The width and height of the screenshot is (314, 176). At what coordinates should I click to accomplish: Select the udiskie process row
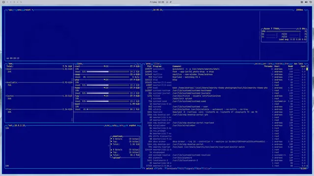[225, 110]
